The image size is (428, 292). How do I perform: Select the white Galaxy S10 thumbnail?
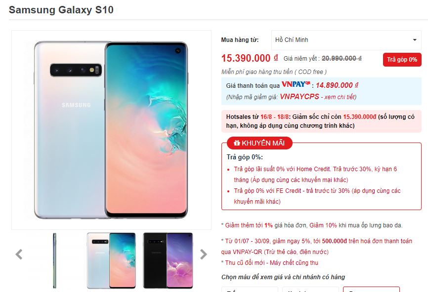111,260
